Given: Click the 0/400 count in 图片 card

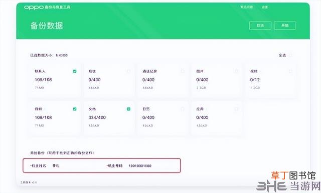Looking at the screenshot, I should (x=202, y=80).
